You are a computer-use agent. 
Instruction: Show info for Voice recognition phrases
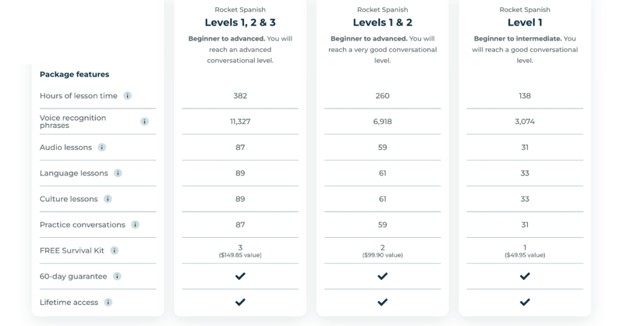[145, 122]
